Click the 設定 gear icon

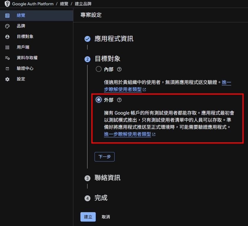coord(7,79)
